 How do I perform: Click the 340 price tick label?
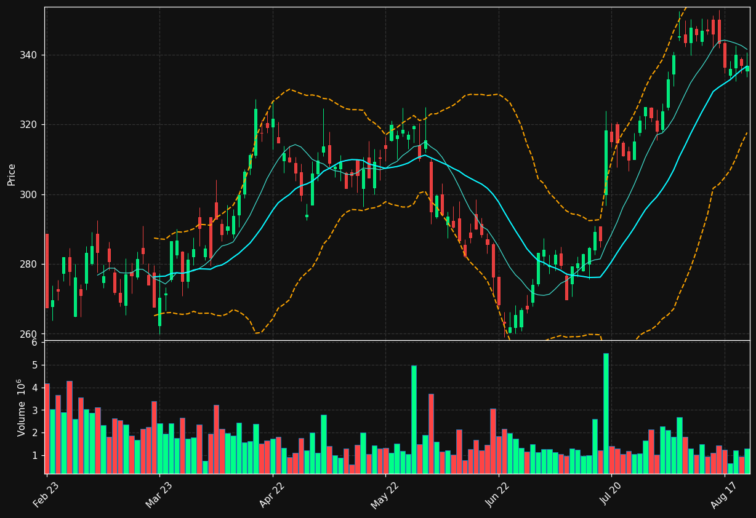[28, 55]
